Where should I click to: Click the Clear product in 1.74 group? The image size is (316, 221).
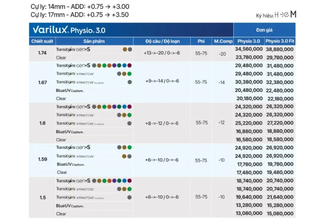click(61, 57)
